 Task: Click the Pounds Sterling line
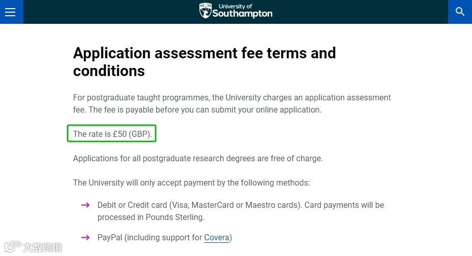coord(151,217)
